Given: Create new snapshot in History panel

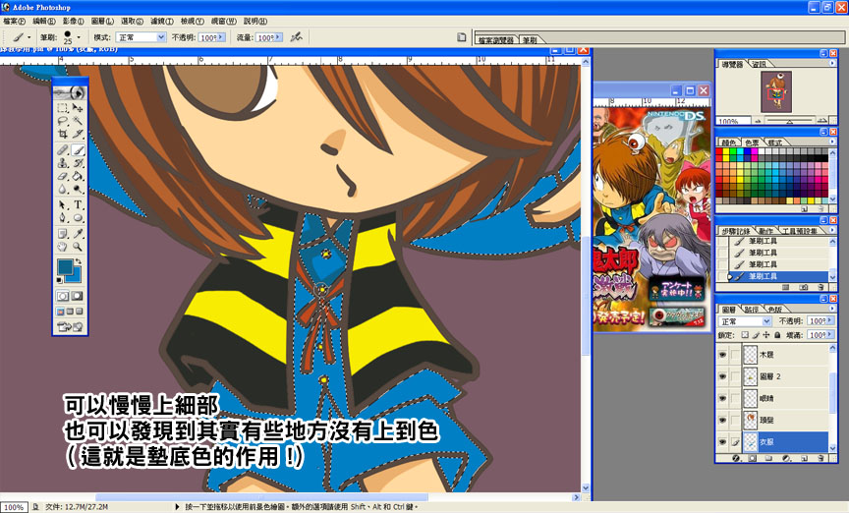Looking at the screenshot, I should click(x=804, y=287).
